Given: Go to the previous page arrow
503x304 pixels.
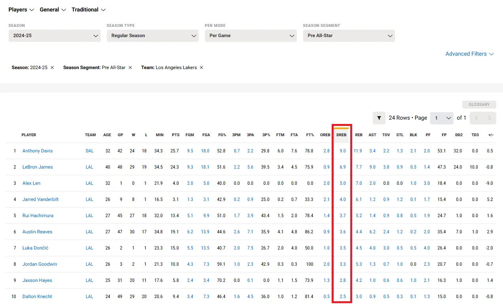Looking at the screenshot, I should [x=476, y=118].
